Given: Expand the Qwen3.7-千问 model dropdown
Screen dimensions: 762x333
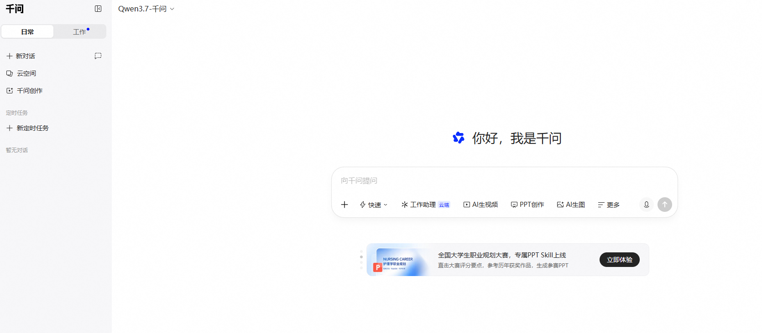Looking at the screenshot, I should (x=146, y=9).
